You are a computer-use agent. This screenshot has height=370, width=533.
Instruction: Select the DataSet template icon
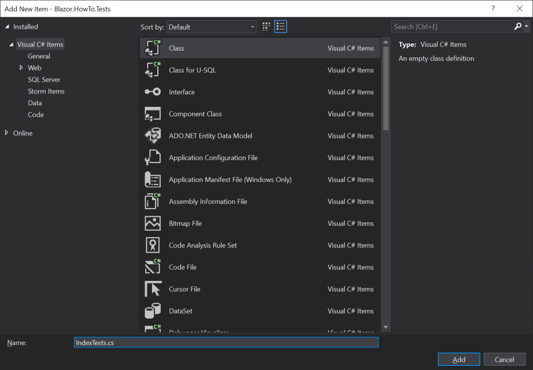tap(153, 311)
